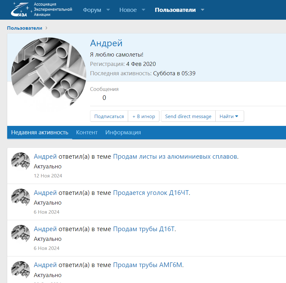Open topic Продам листы из алюминиевых сплавов
The width and height of the screenshot is (286, 283).
tap(175, 157)
